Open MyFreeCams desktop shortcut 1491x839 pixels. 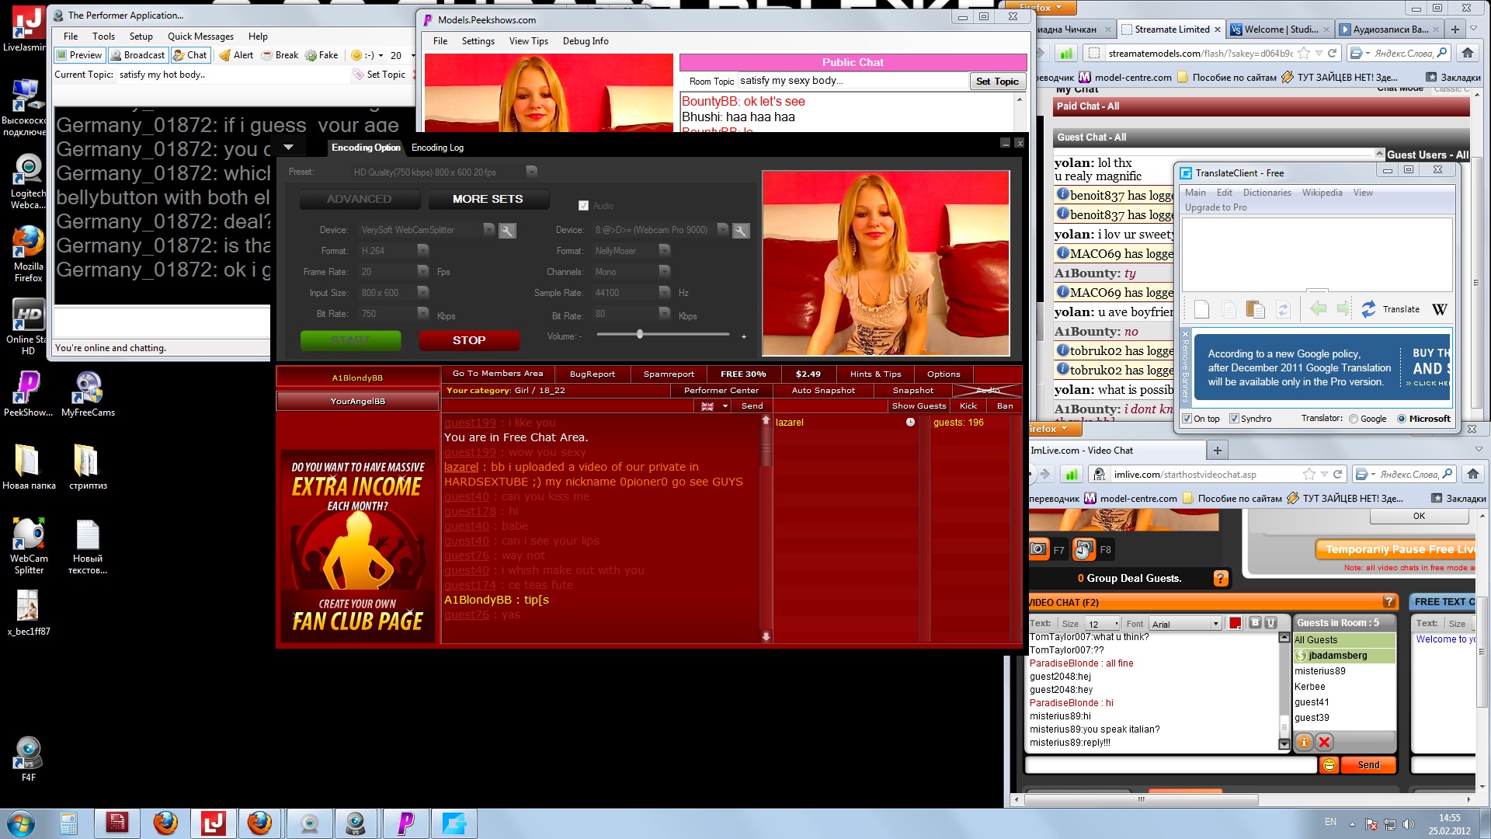click(88, 395)
